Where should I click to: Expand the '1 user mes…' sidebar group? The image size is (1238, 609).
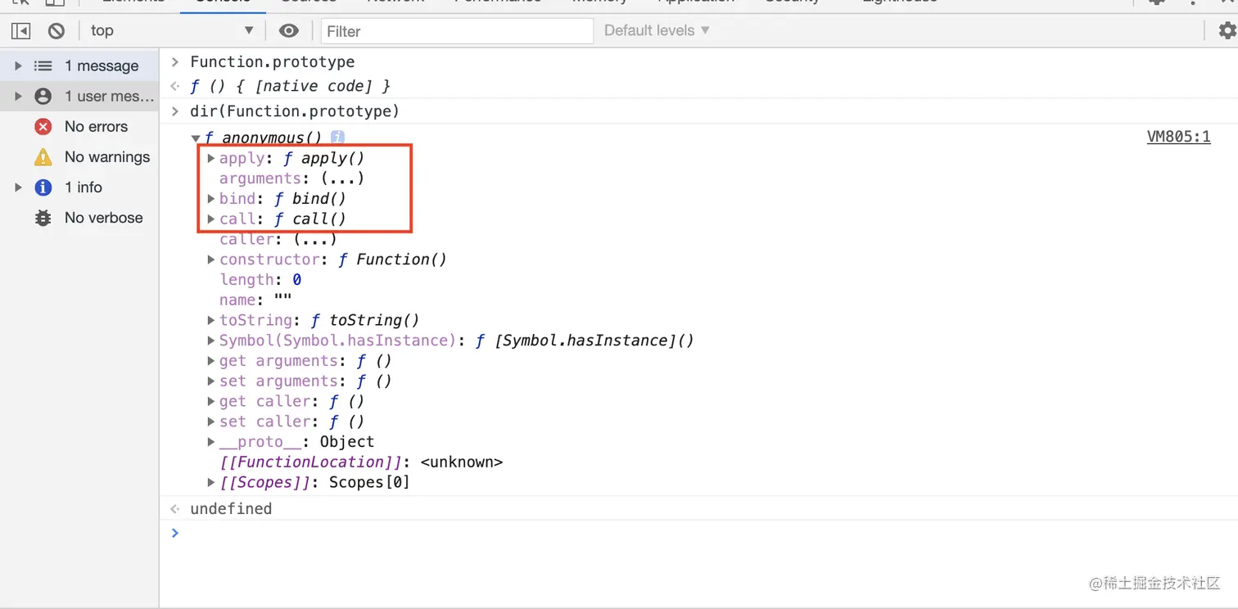pos(18,96)
